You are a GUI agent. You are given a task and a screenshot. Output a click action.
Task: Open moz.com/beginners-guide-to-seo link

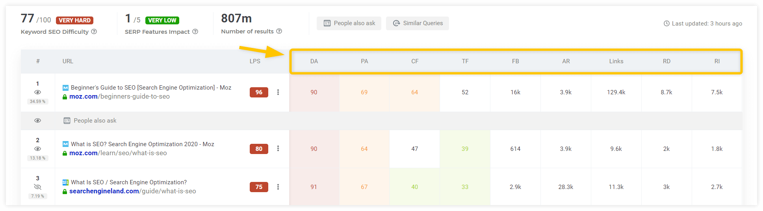click(x=119, y=96)
